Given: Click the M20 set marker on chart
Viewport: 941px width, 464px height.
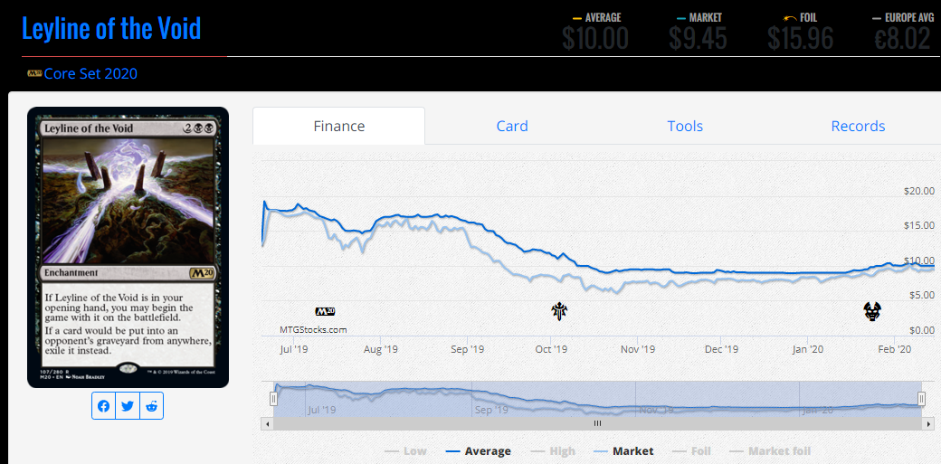Looking at the screenshot, I should (x=325, y=311).
